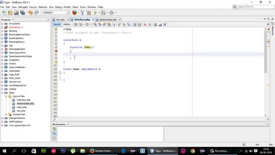This screenshot has height=155, width=275.
Task: Open the Navigate menu
Action: point(23,7)
